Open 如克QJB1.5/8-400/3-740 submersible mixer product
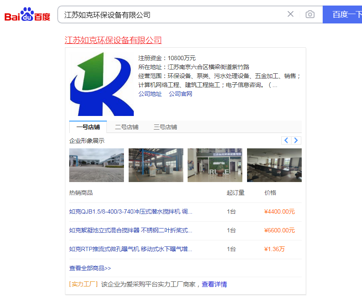 click(x=131, y=211)
